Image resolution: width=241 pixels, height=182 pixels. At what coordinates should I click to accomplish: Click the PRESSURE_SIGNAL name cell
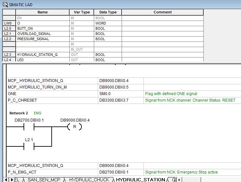(43, 39)
